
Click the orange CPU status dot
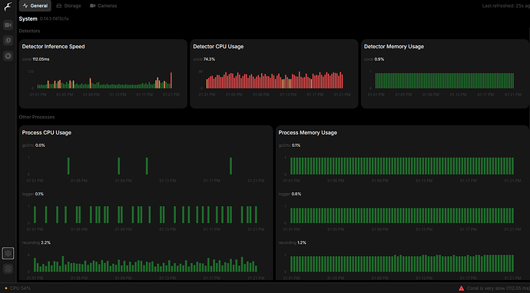tap(5, 288)
